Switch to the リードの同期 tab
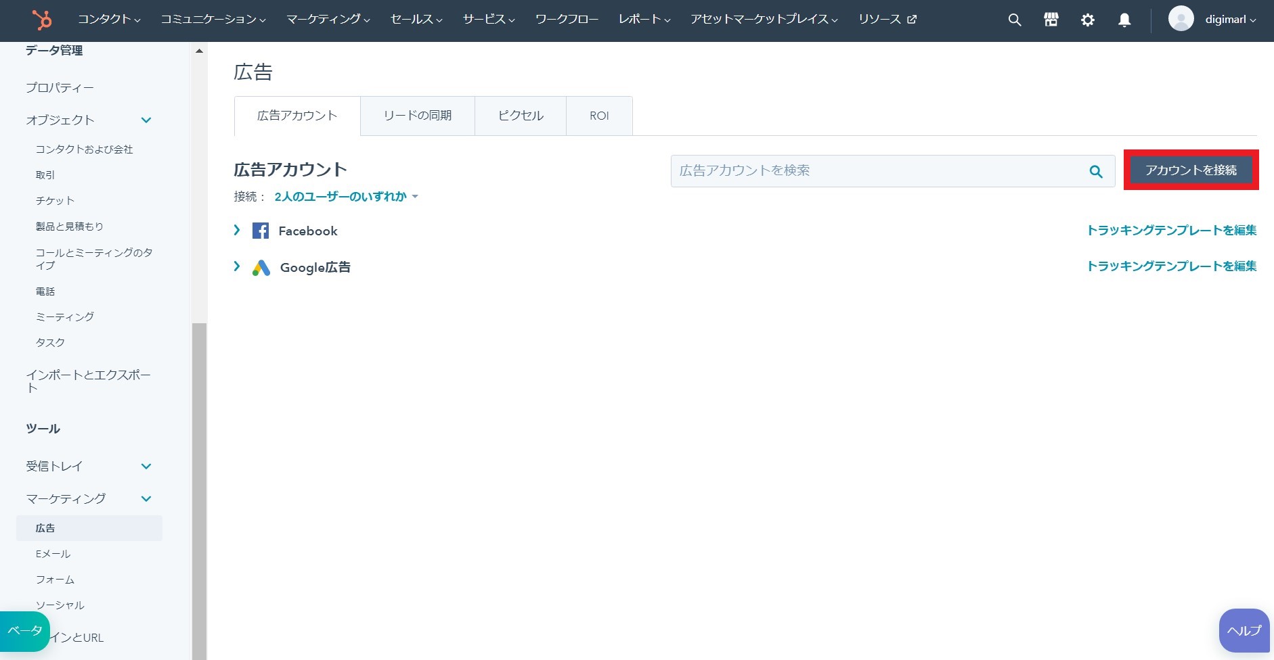 (x=418, y=116)
